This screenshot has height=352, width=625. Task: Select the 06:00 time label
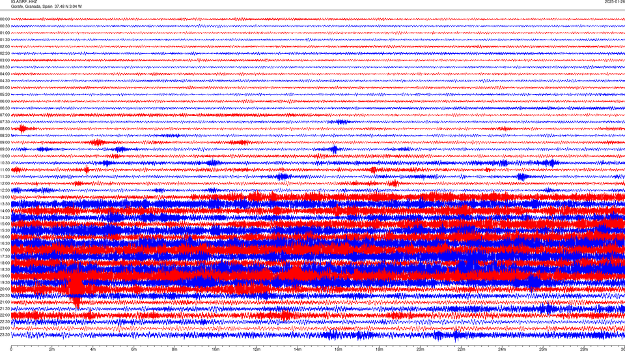click(5, 102)
